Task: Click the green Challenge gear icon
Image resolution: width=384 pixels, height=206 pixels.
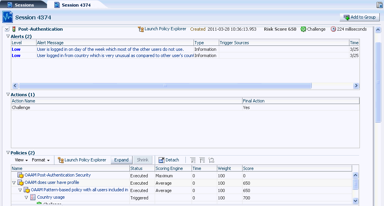Action: coord(303,29)
